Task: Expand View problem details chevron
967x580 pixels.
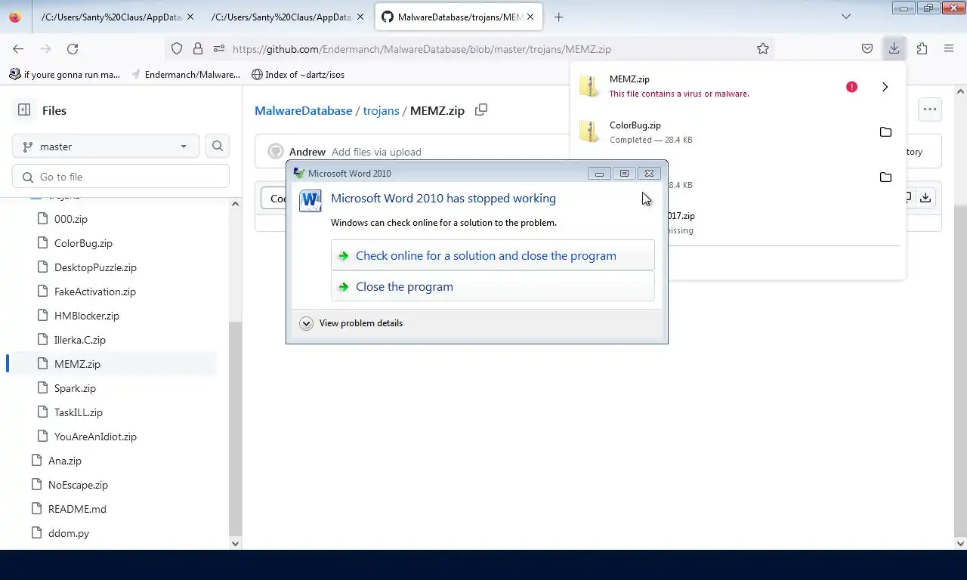Action: (x=306, y=323)
